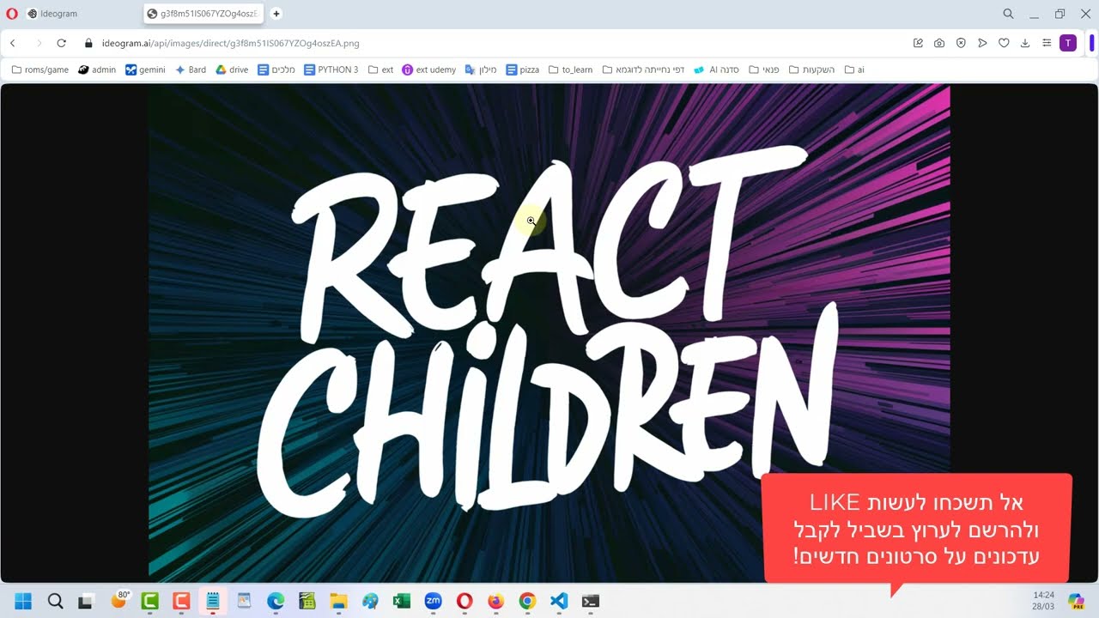Open the terminal taskbar icon

tap(590, 601)
